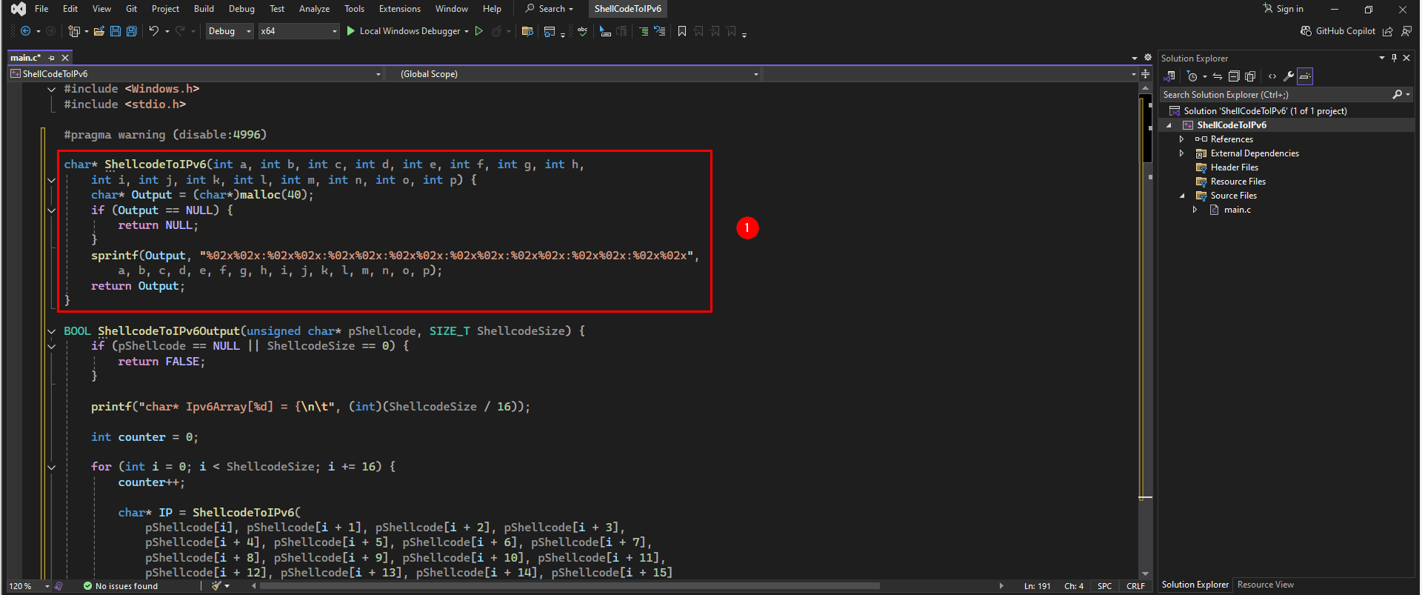Click the Collapse All icon in Solution Explorer
Image resolution: width=1422 pixels, height=595 pixels.
(1234, 76)
